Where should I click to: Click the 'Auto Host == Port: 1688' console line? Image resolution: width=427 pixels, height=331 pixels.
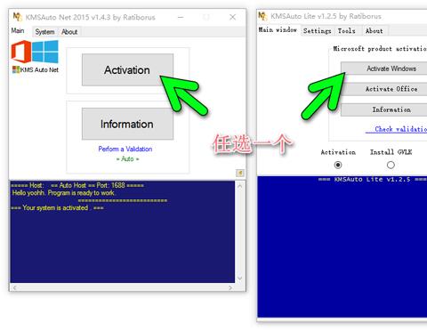coord(77,186)
